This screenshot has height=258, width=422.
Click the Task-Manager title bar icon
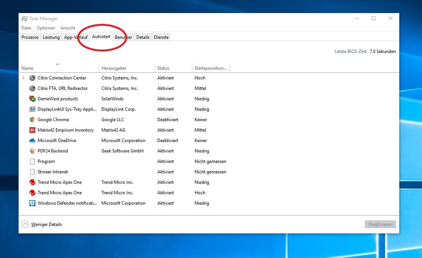(x=25, y=19)
